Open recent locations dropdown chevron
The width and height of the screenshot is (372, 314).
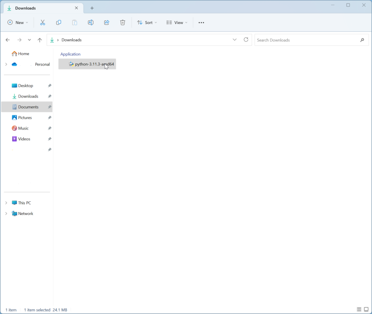(29, 40)
